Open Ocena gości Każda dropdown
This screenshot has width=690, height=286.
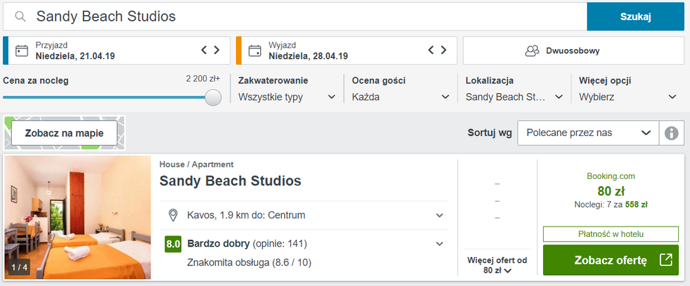tap(400, 97)
